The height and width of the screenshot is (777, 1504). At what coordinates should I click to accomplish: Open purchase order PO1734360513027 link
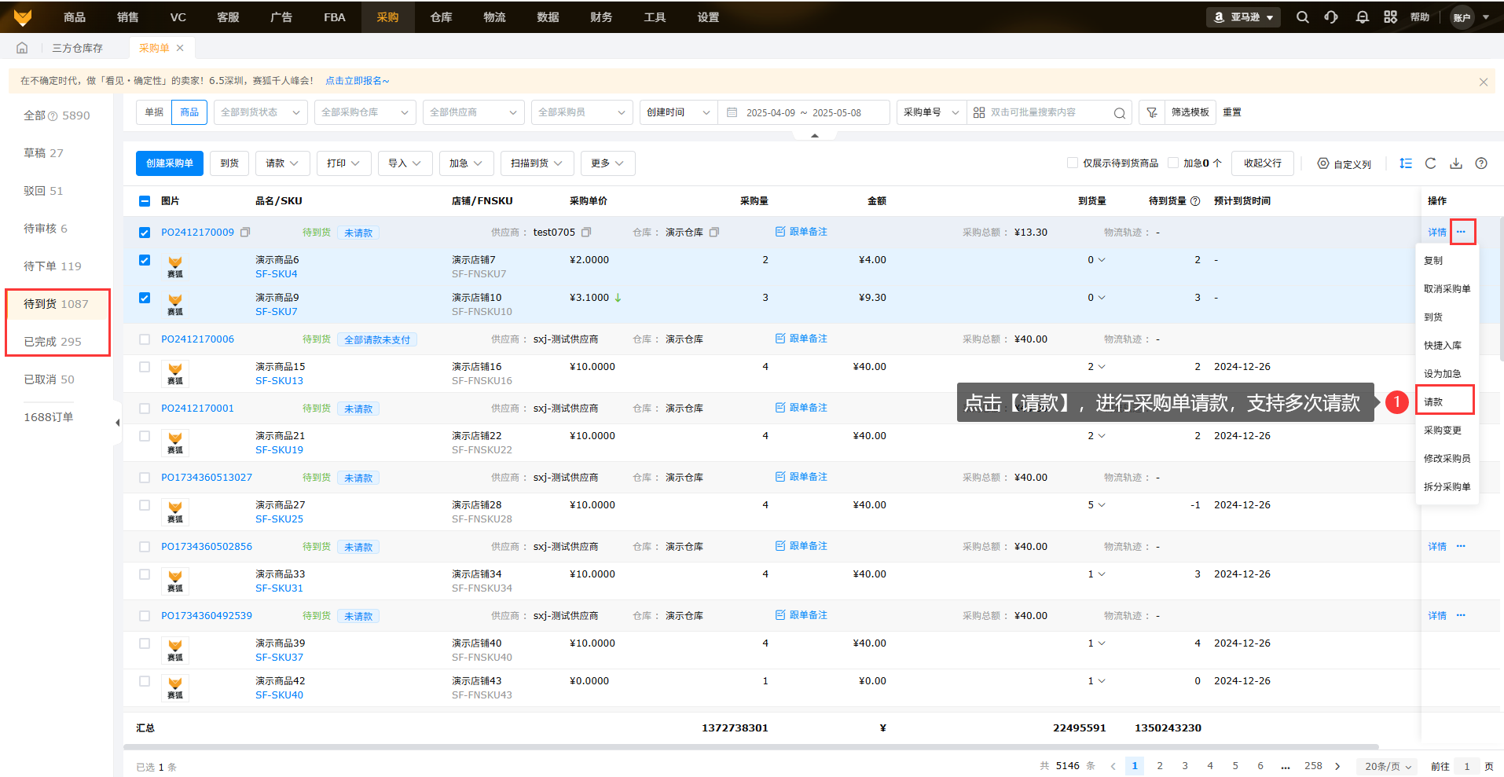pyautogui.click(x=207, y=478)
